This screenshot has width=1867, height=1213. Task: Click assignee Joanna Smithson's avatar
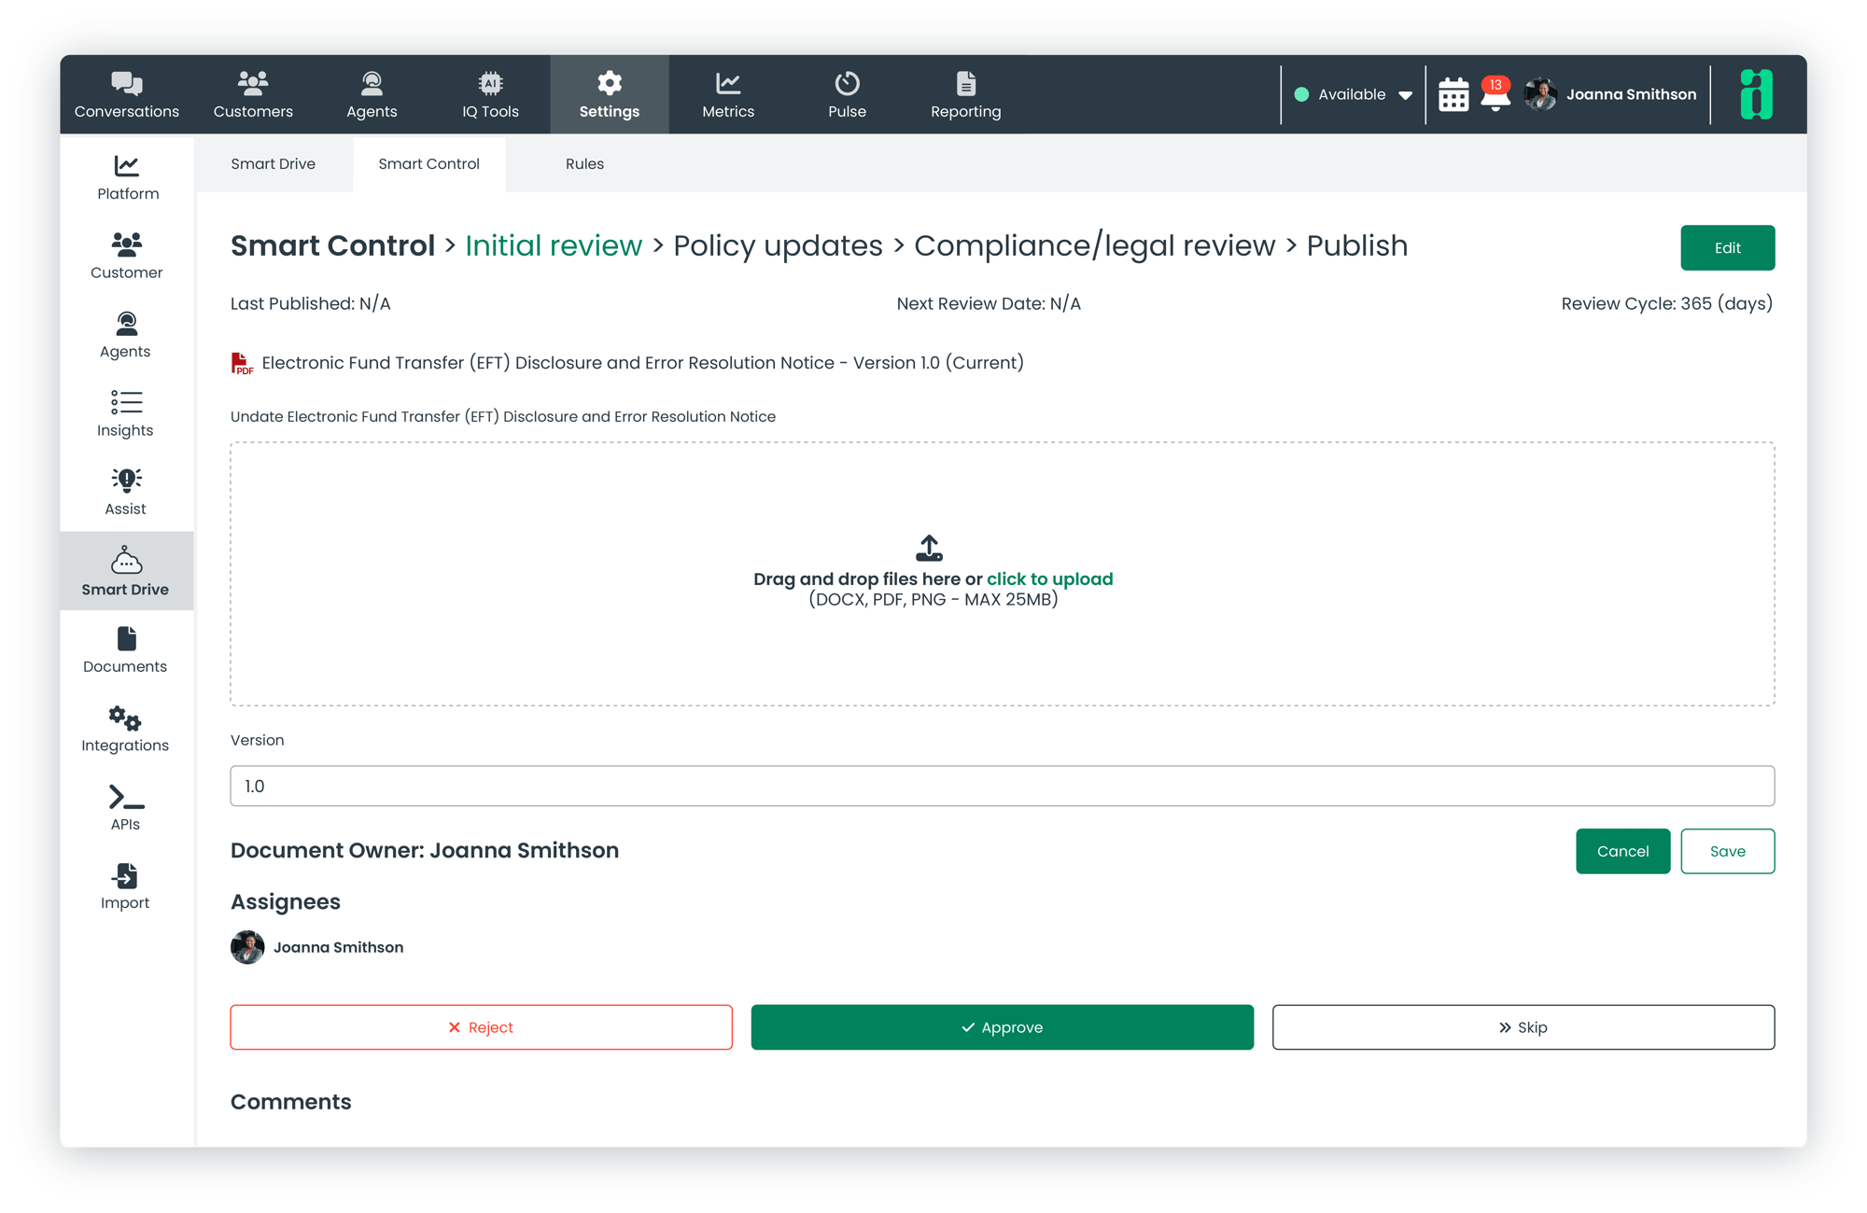[x=247, y=947]
